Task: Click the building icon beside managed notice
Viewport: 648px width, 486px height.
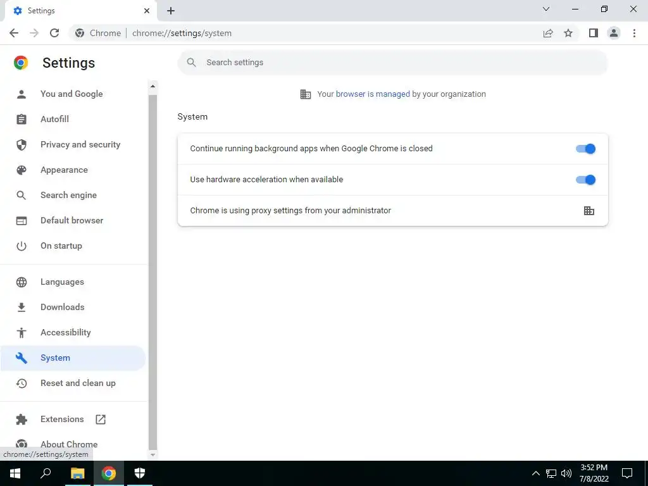Action: coord(306,94)
